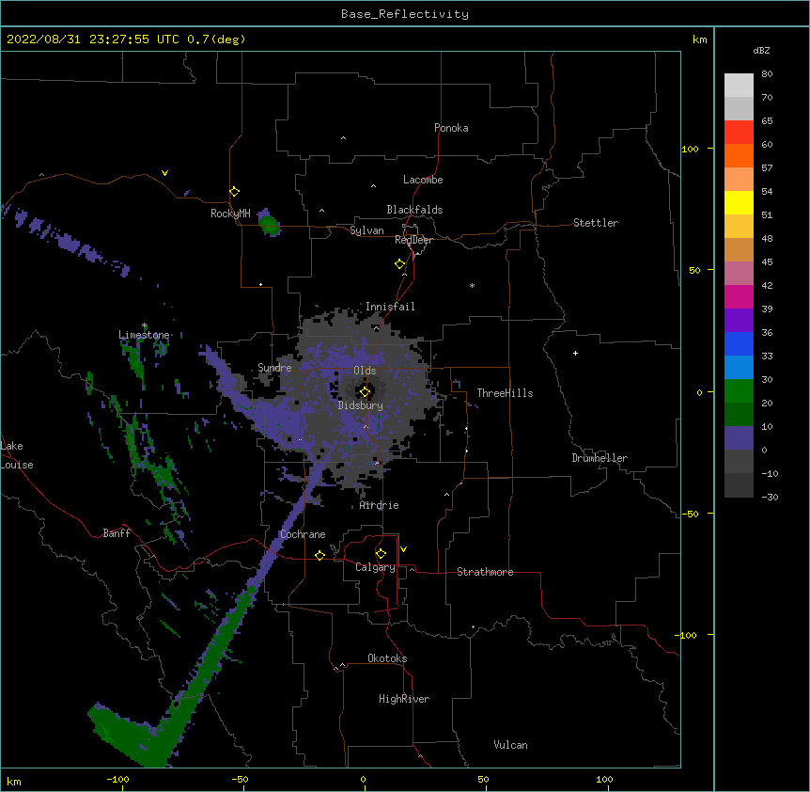This screenshot has width=810, height=792.
Task: Click the ThreeHills city label
Action: click(505, 393)
